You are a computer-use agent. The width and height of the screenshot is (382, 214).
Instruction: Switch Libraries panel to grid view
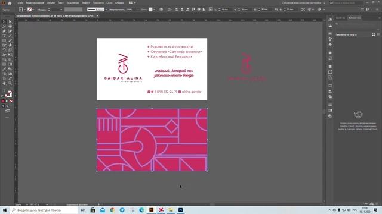tap(374, 35)
